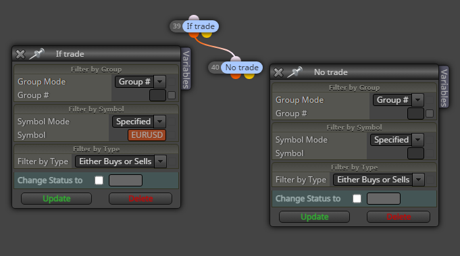Click node number 40 badge
Viewport: 460px width, 256px height.
215,68
